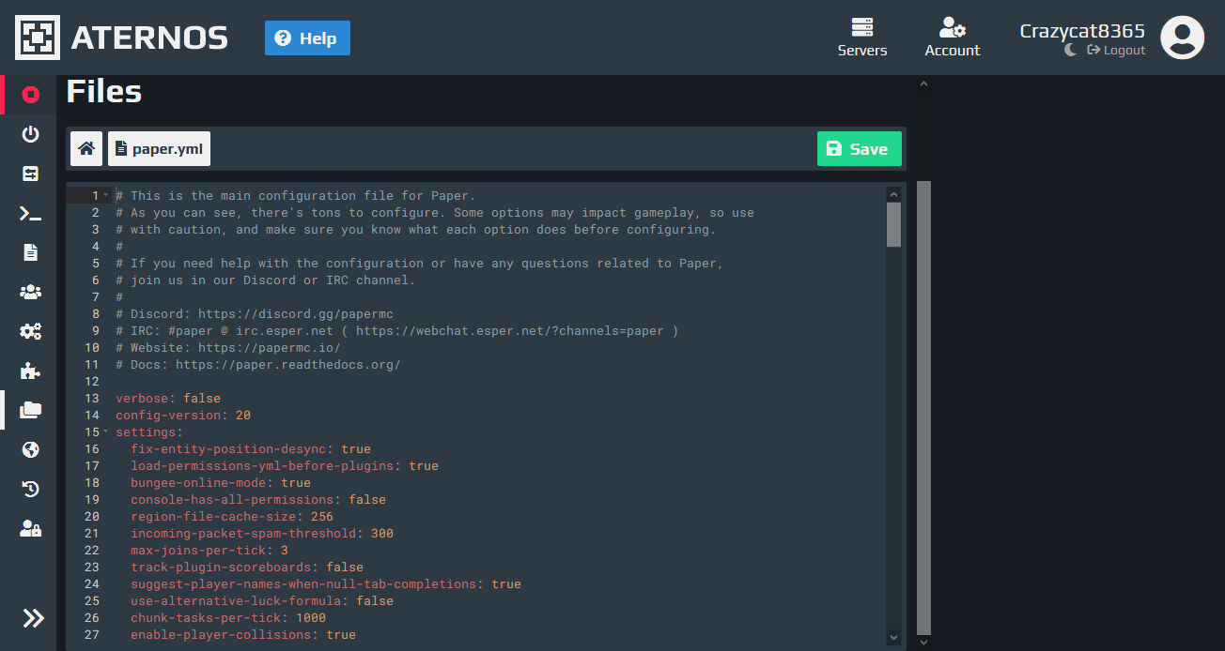Open the Backups history page in sidebar
This screenshot has width=1225, height=651.
[30, 489]
